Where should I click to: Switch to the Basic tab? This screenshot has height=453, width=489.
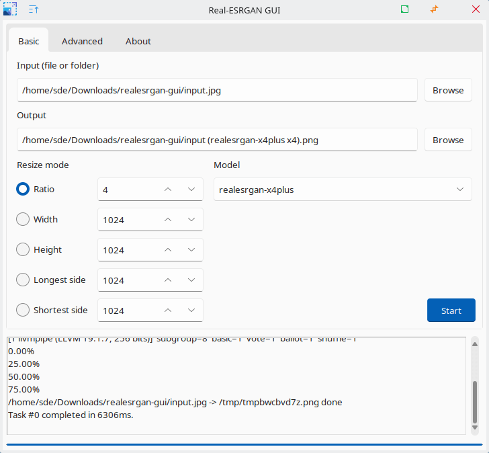[29, 41]
